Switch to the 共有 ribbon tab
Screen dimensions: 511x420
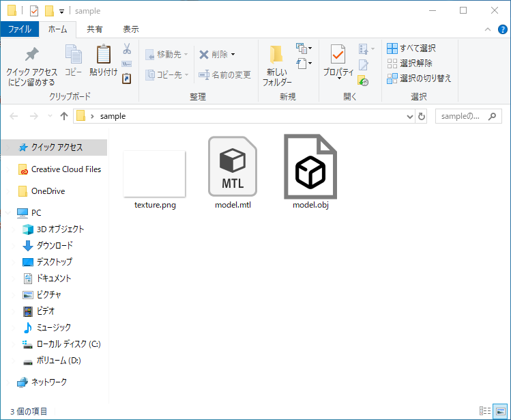pyautogui.click(x=95, y=29)
